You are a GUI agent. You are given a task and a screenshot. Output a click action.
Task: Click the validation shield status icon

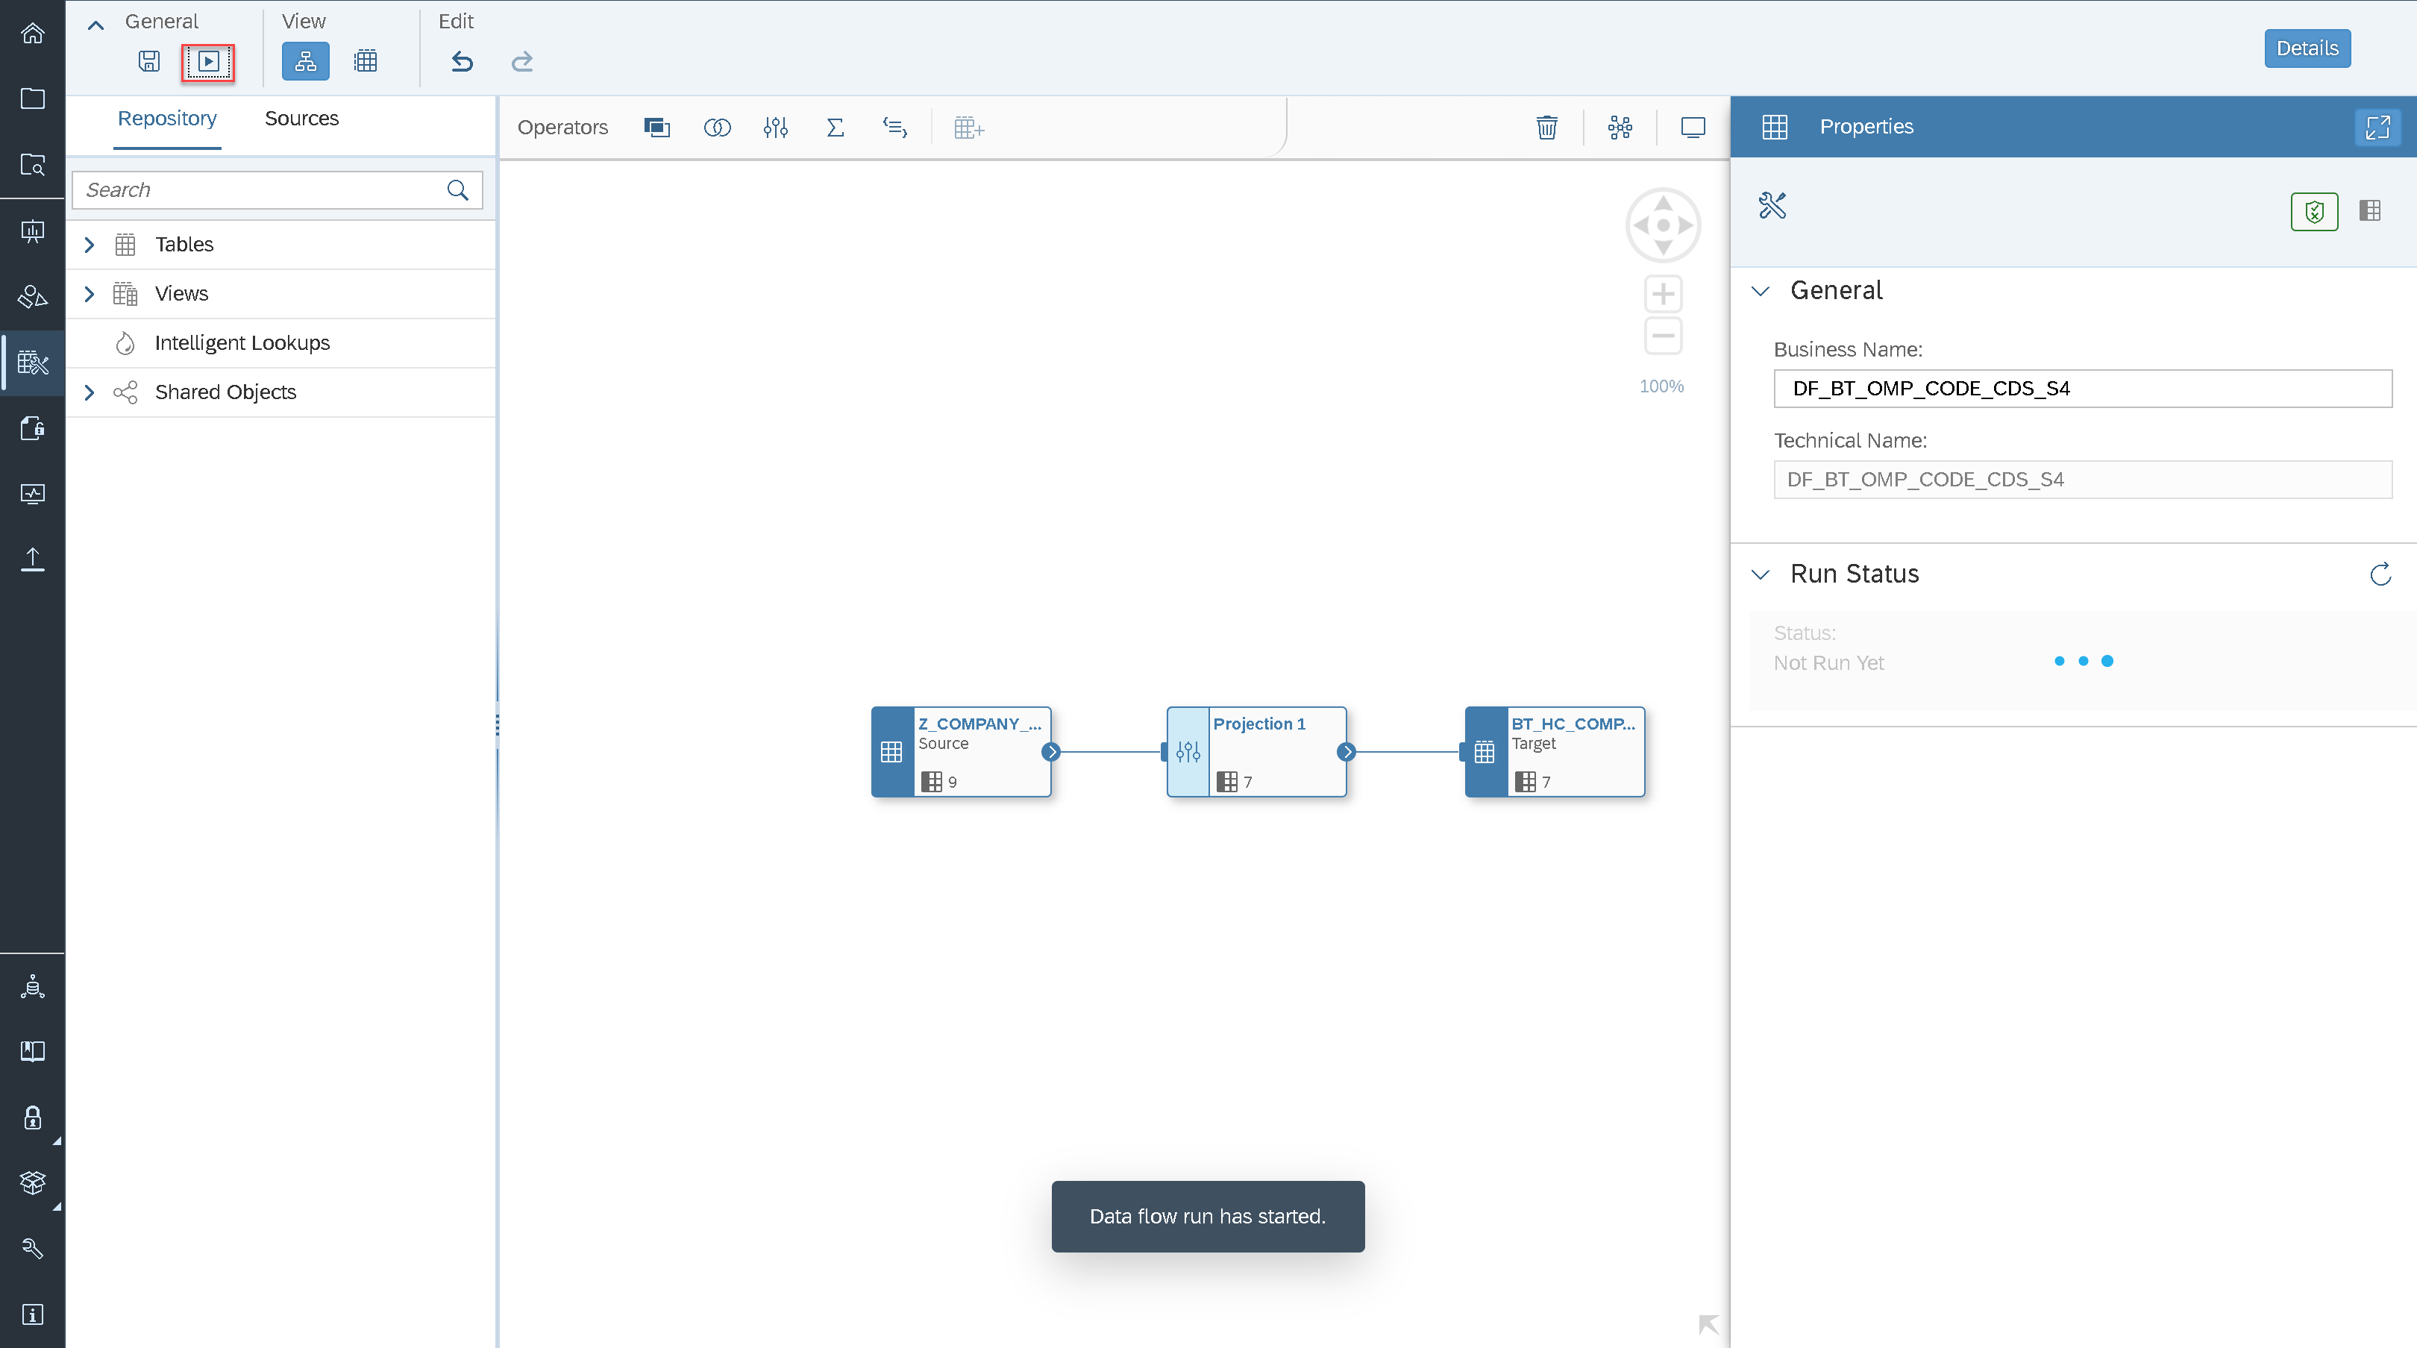[2315, 211]
